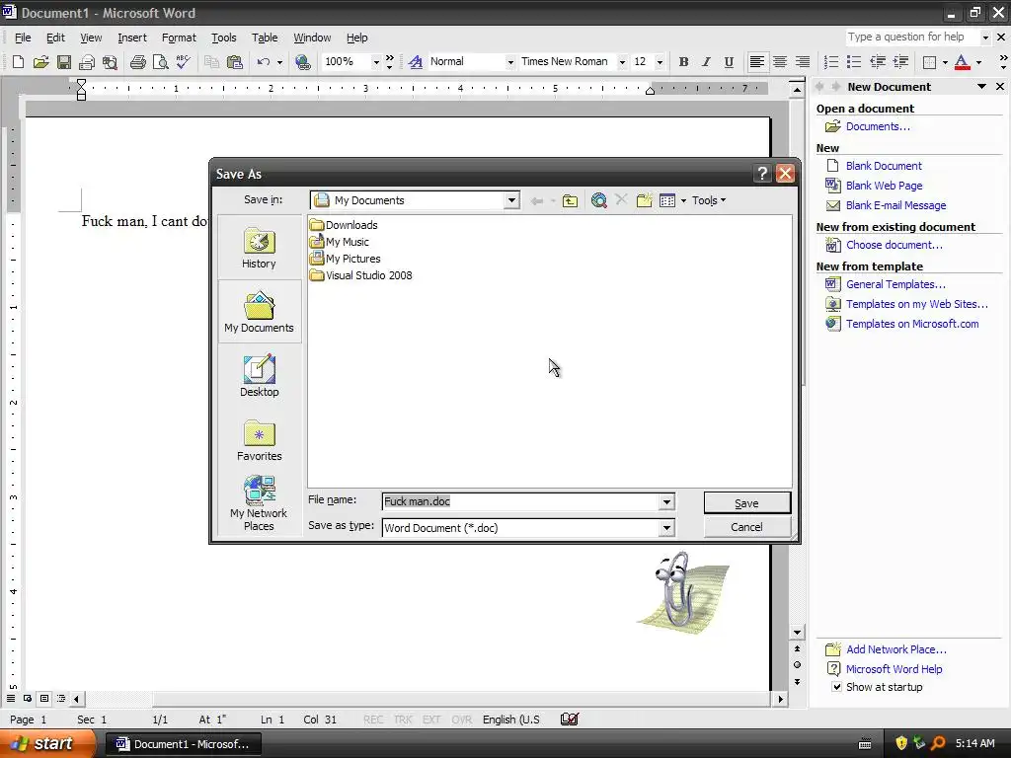
Task: Open General Templates link
Action: (895, 284)
